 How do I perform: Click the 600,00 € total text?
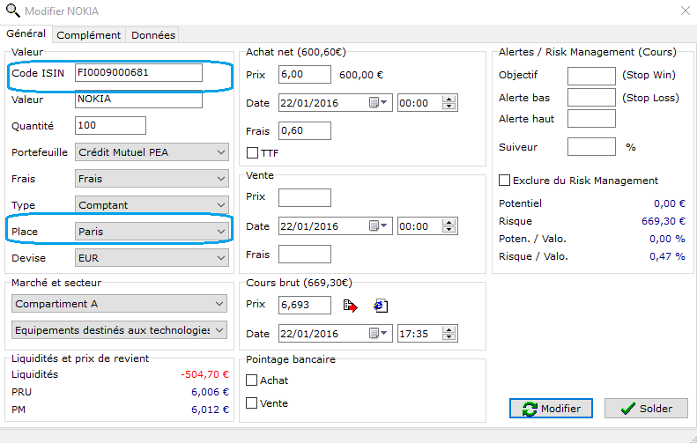pyautogui.click(x=361, y=75)
